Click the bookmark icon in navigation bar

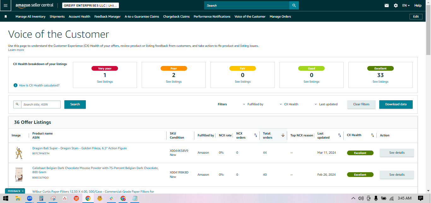point(5,17)
